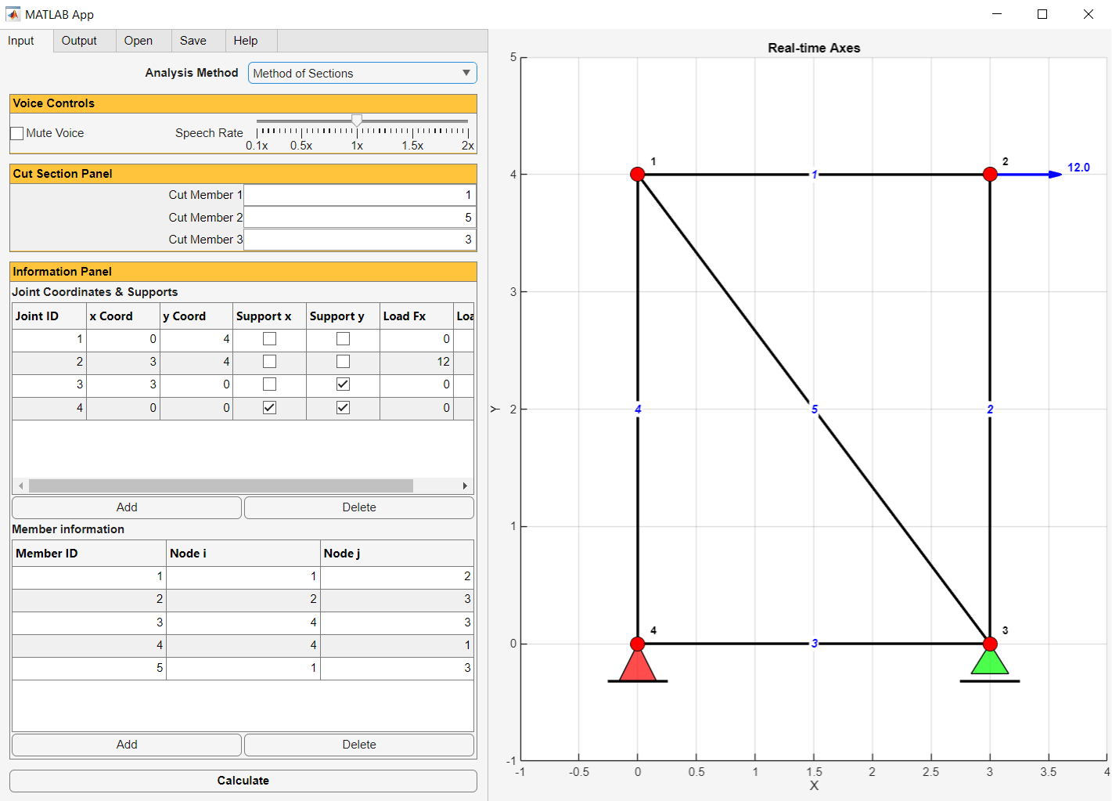Click the 'Member ID' column header
Viewport: 1112px width, 801px height.
pos(89,554)
